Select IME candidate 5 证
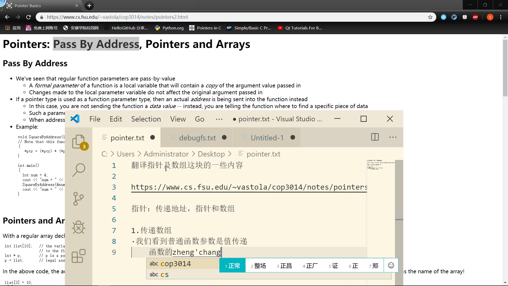 [x=333, y=266]
